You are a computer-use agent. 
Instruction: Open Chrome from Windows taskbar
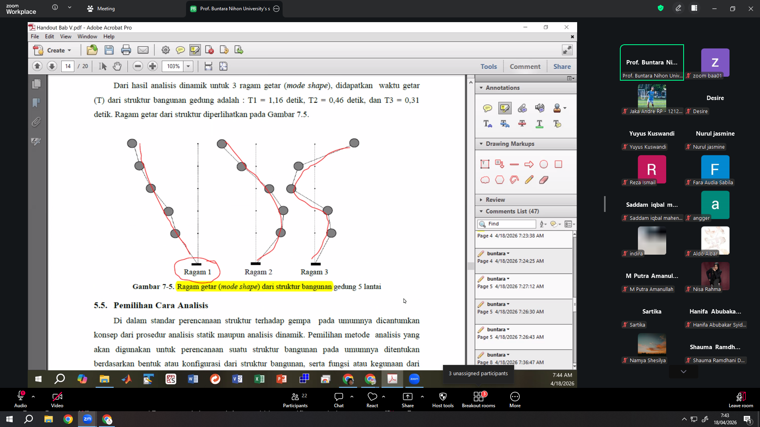(68, 419)
